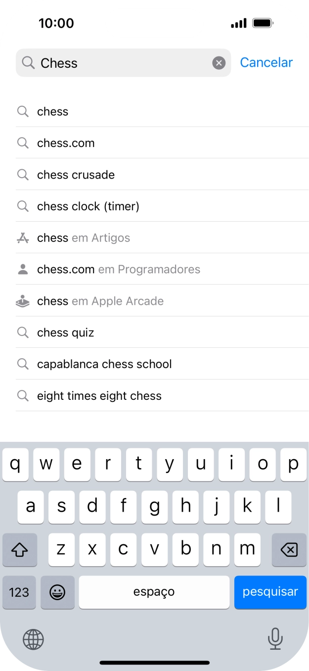Viewport: 309px width, 671px height.
Task: Pick the "eight times eight chess" suggestion
Action: [x=99, y=396]
